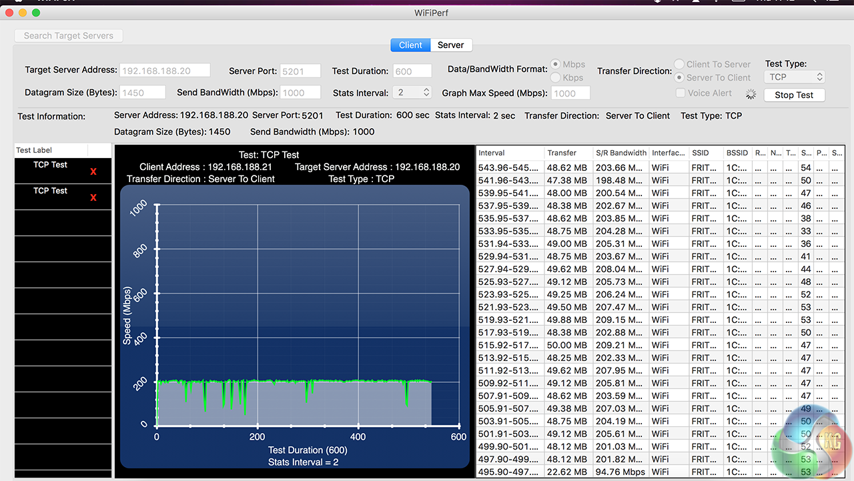Click the Datagram Size input field

pos(143,93)
